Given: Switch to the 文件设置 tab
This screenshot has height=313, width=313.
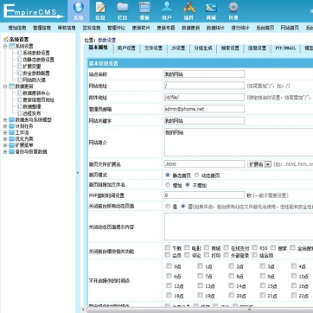Looking at the screenshot, I should point(153,48).
